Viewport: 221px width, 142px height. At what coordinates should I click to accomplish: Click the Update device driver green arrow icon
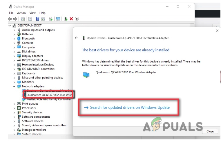tap(66, 19)
